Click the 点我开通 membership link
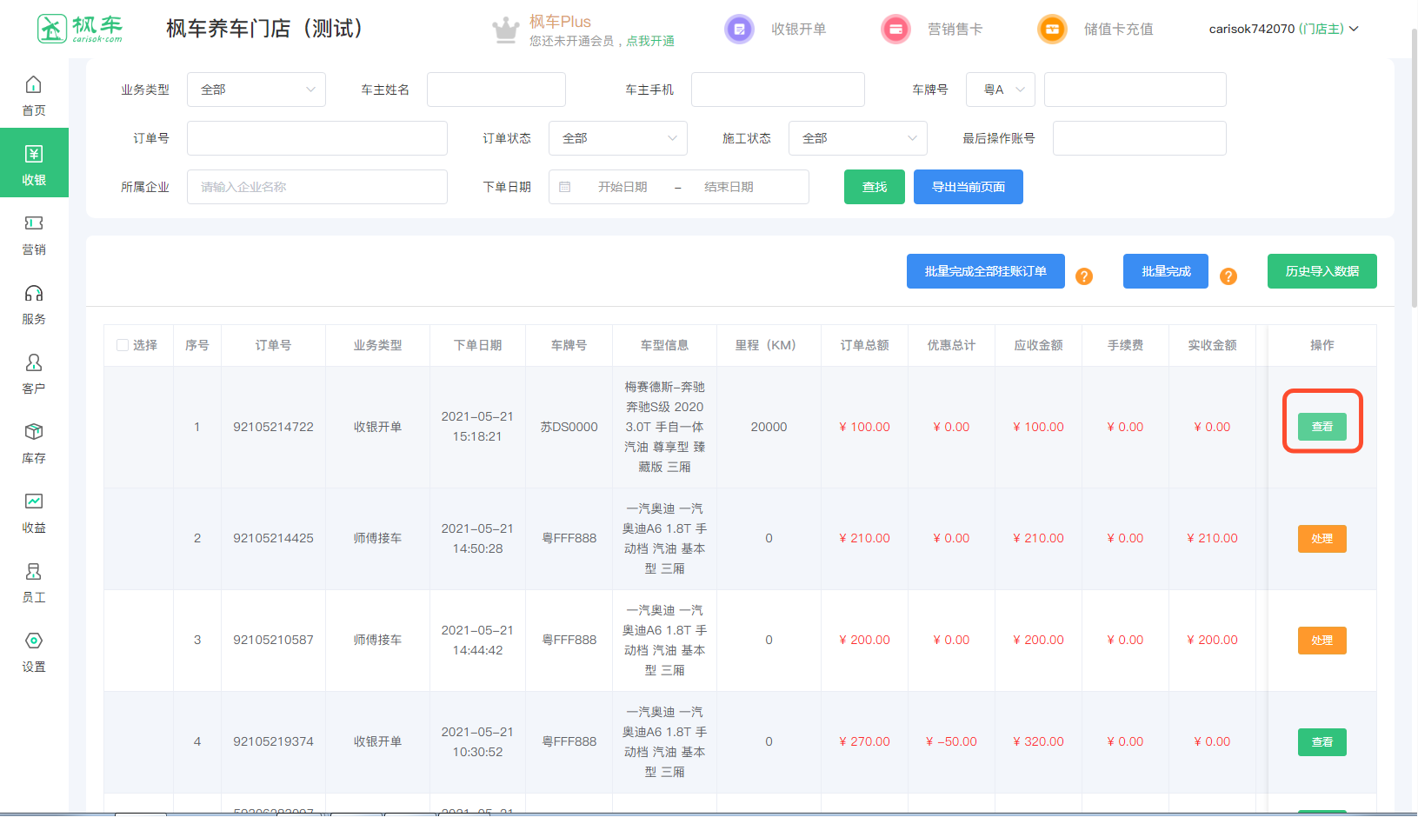The width and height of the screenshot is (1418, 817). click(x=650, y=41)
